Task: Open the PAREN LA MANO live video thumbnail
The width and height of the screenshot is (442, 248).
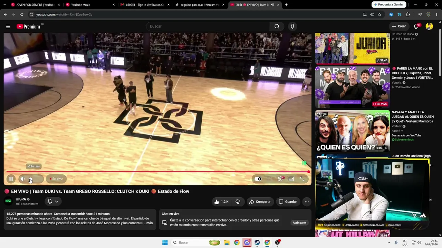Action: click(352, 87)
